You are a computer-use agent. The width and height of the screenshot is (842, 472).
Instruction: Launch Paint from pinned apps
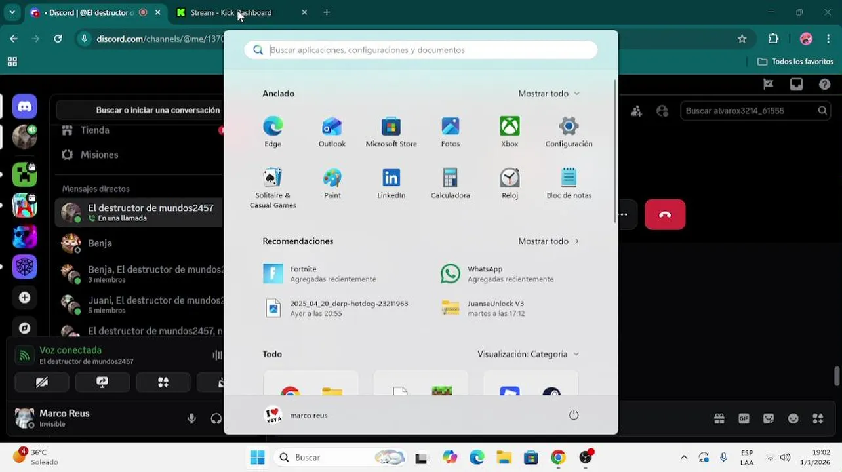coord(332,184)
